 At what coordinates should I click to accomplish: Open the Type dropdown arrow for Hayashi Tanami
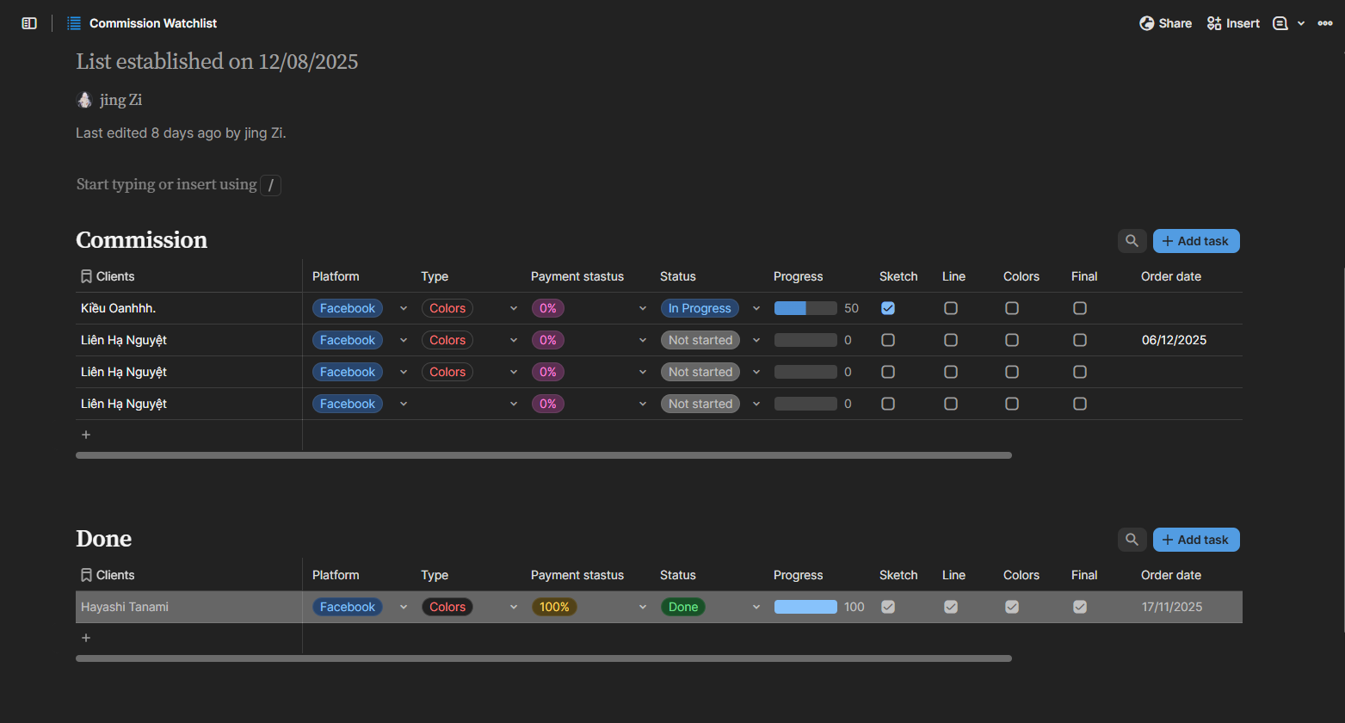(514, 607)
